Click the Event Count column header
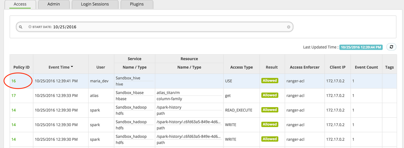 tap(366, 67)
